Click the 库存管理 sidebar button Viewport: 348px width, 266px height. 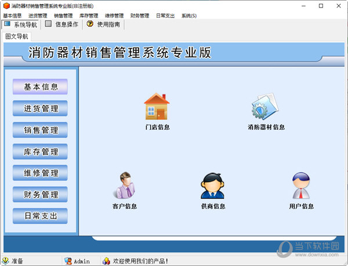tap(40, 151)
